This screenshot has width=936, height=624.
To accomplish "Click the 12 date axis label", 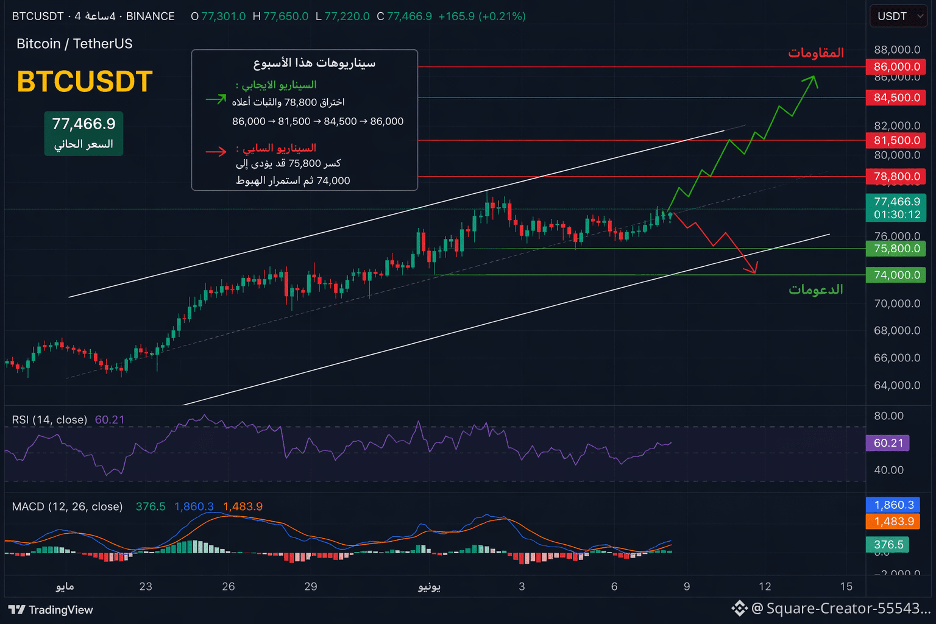I will point(765,586).
